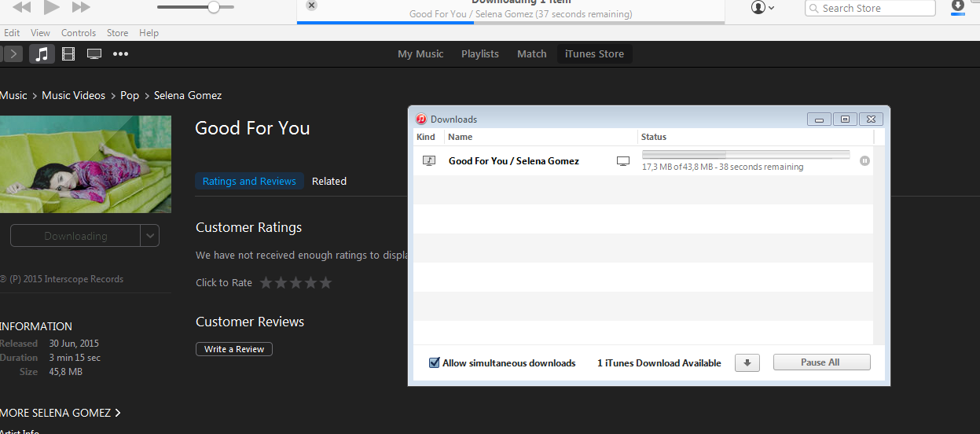980x434 pixels.
Task: Go to the Music Videos breadcrumb
Action: [x=73, y=95]
